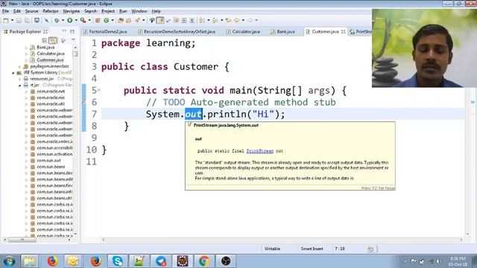Viewport: 477px width, 268px height.
Task: Open Package Explorer view menu arrow
Action: tap(73, 39)
